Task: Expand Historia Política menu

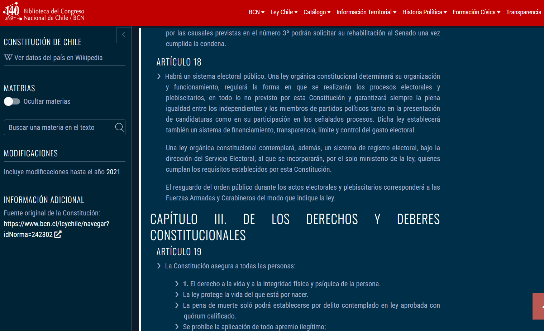Action: [x=425, y=12]
